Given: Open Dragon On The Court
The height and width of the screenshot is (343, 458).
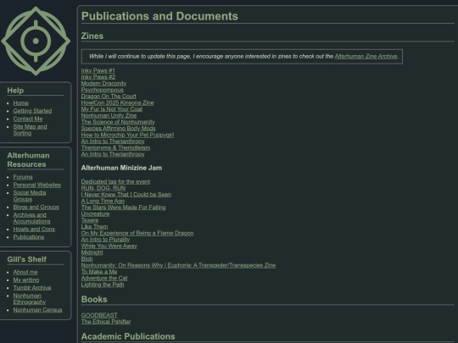Looking at the screenshot, I should 109,97.
